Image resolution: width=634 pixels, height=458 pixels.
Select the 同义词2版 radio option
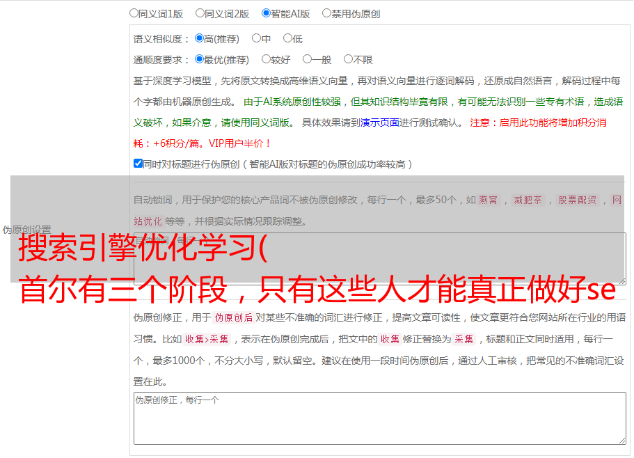point(200,13)
